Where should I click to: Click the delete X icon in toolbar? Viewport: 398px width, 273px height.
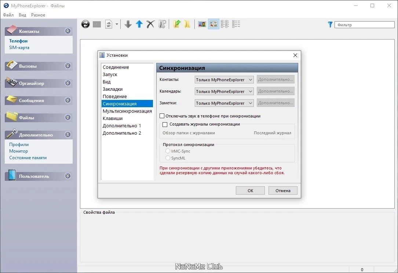[150, 24]
